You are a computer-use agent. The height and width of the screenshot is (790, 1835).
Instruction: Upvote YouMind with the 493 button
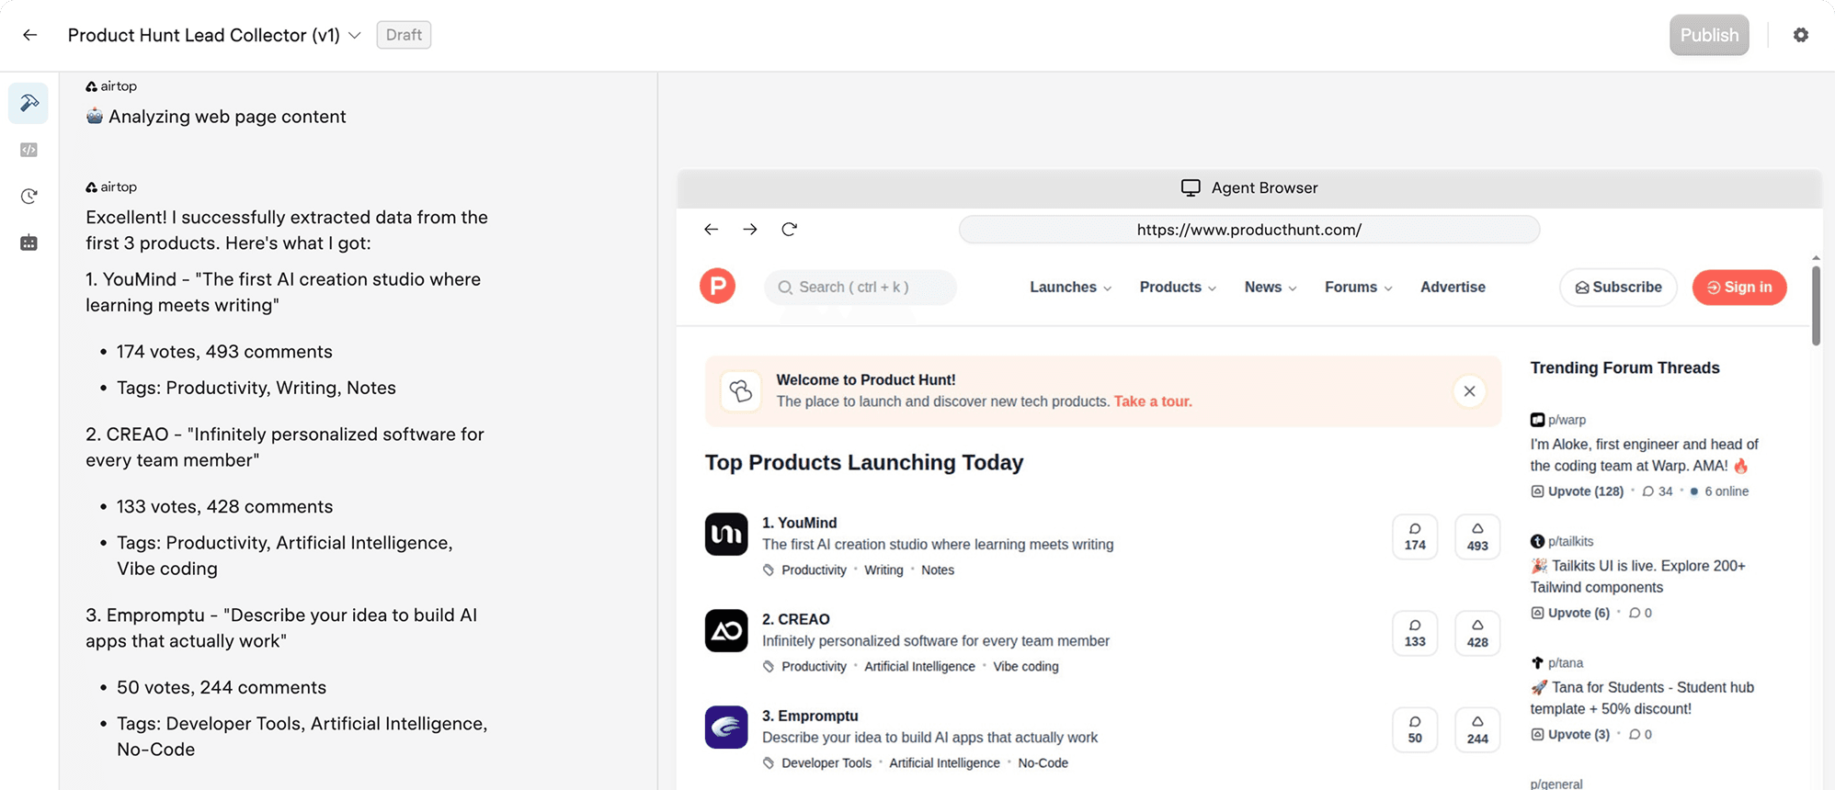pyautogui.click(x=1477, y=536)
